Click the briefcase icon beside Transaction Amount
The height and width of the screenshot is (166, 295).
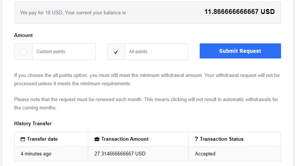(97, 139)
